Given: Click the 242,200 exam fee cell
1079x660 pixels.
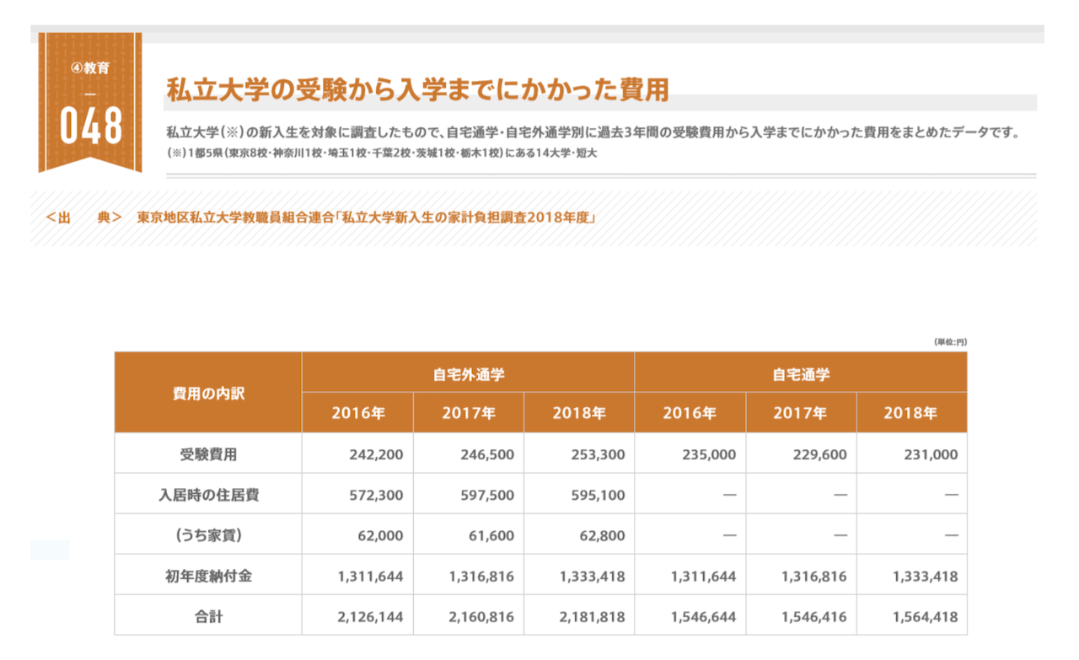Looking at the screenshot, I should [x=376, y=454].
